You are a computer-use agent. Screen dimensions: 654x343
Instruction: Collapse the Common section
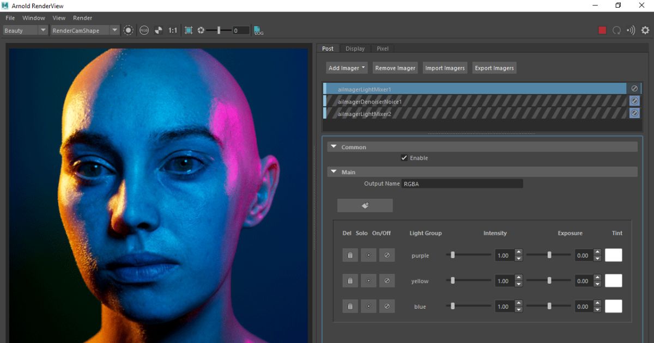click(x=334, y=147)
